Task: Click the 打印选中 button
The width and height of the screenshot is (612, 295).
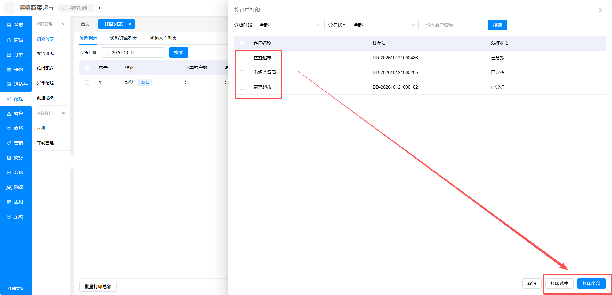Action: click(559, 283)
